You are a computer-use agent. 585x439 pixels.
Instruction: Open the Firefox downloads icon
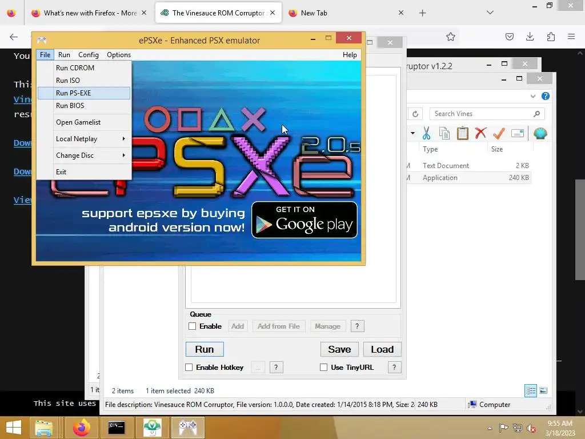click(x=530, y=37)
